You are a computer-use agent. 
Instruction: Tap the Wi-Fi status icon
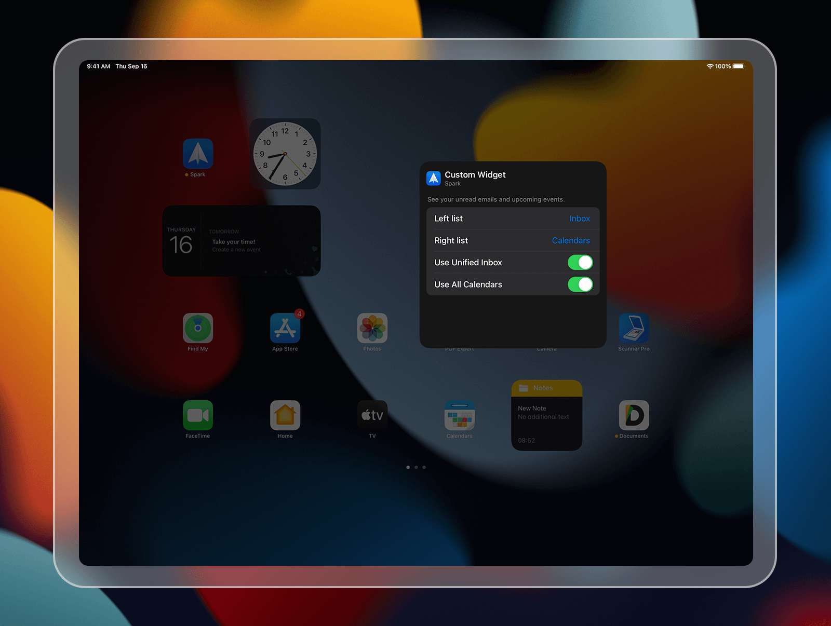710,66
